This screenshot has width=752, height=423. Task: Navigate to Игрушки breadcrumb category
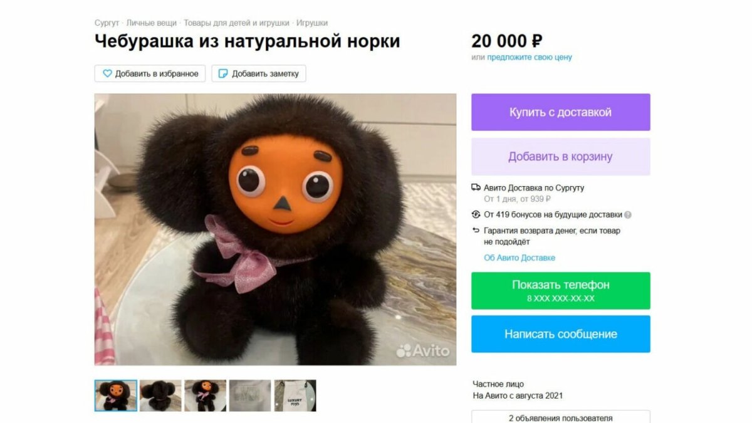[x=312, y=23]
